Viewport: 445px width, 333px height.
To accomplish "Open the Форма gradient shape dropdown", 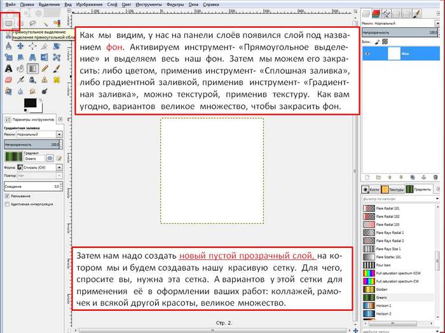I will coord(39,167).
